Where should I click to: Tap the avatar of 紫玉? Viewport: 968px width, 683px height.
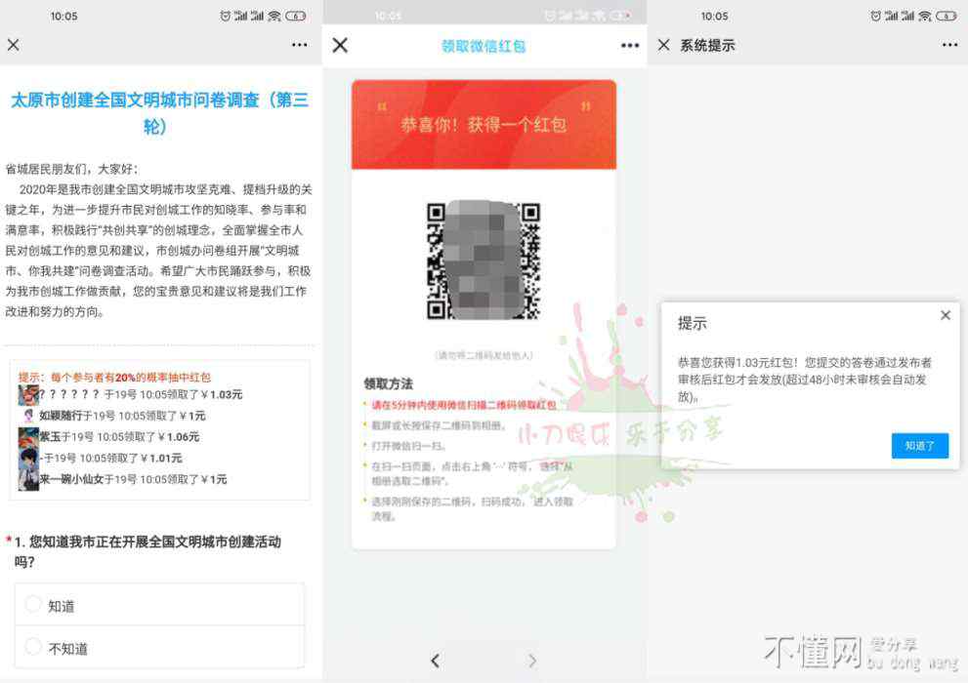(28, 437)
